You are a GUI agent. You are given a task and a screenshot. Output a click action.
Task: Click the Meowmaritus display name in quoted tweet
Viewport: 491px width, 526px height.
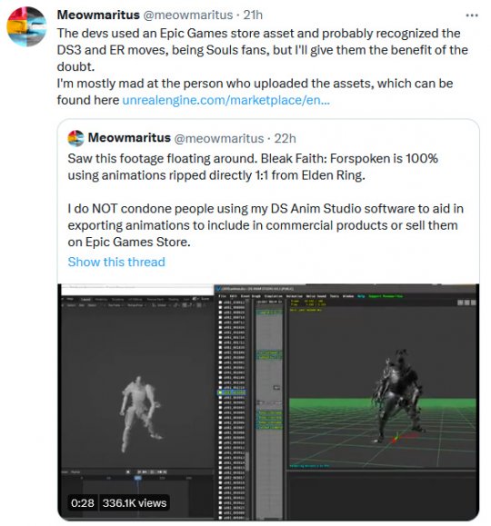129,137
